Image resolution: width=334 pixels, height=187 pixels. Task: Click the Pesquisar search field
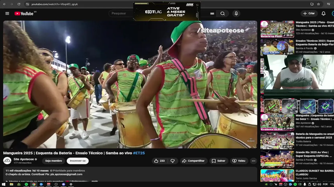tap(120, 14)
